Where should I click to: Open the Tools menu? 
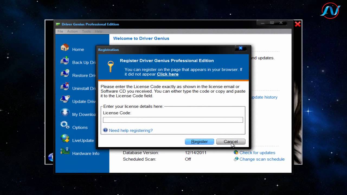point(86,31)
